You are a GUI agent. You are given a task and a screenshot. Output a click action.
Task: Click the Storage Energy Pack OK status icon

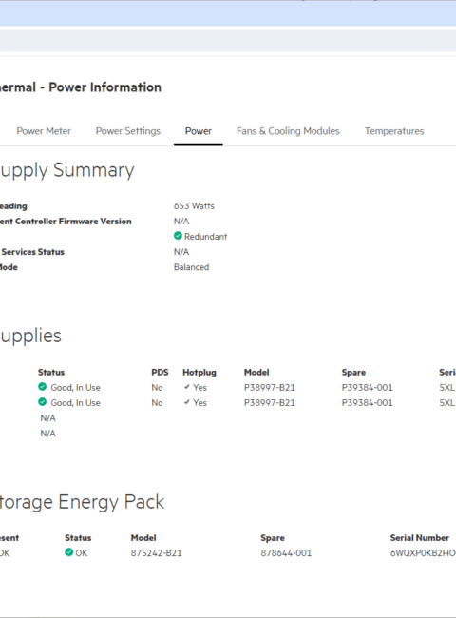[x=69, y=552]
